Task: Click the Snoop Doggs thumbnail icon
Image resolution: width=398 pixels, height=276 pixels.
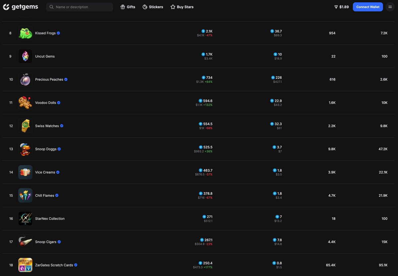Action: (x=25, y=149)
